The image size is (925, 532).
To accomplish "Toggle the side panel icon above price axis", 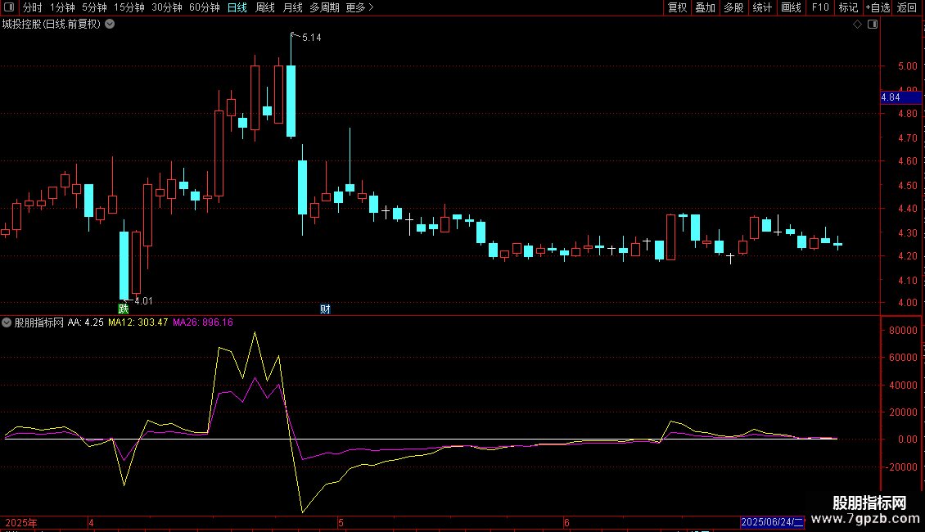I will pos(873,25).
